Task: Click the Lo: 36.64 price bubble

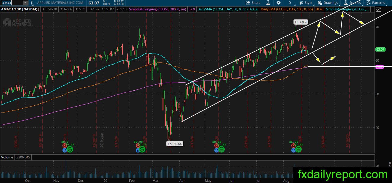Action: [x=175, y=143]
